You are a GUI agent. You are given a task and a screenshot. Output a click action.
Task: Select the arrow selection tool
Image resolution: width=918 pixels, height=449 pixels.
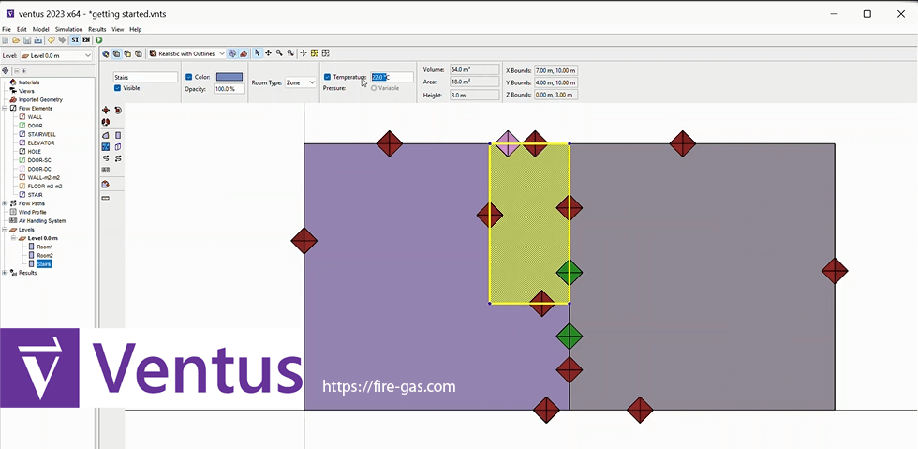click(x=258, y=53)
